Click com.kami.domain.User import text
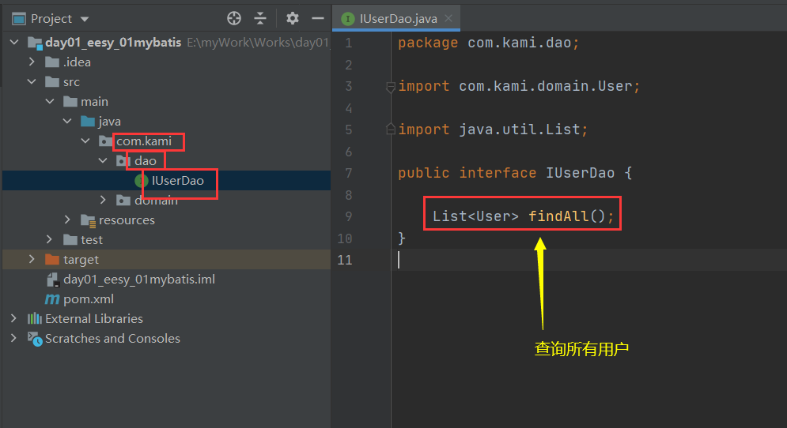Screen dimensions: 787x428 [546, 86]
